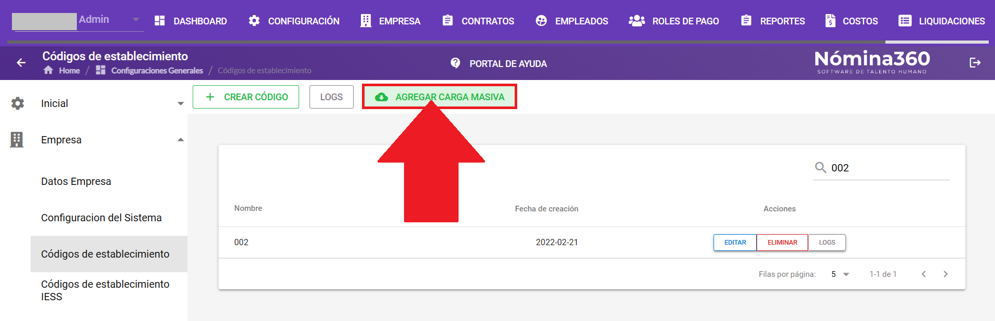995x321 pixels.
Task: Open the LIQUIDACIONES menu
Action: point(942,21)
